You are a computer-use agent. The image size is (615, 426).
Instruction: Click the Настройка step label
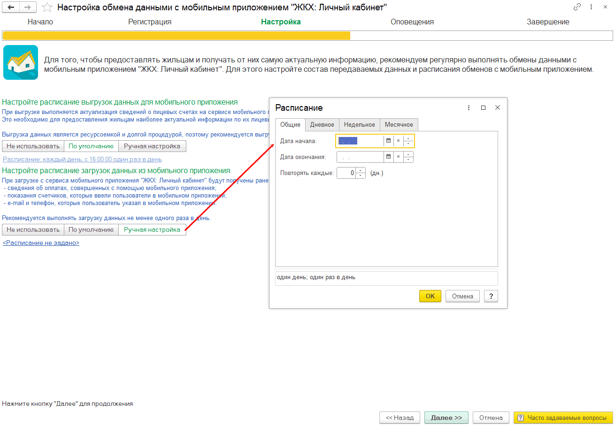[281, 22]
